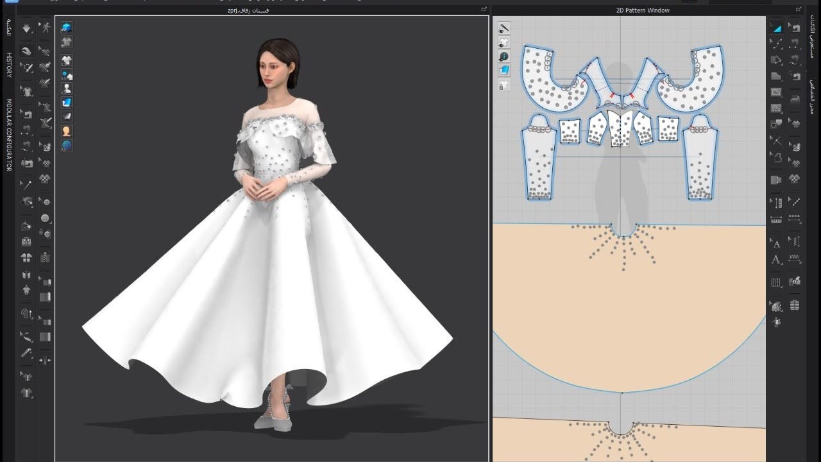Undock the 3D window via pop-out button
The width and height of the screenshot is (821, 462).
pyautogui.click(x=484, y=9)
